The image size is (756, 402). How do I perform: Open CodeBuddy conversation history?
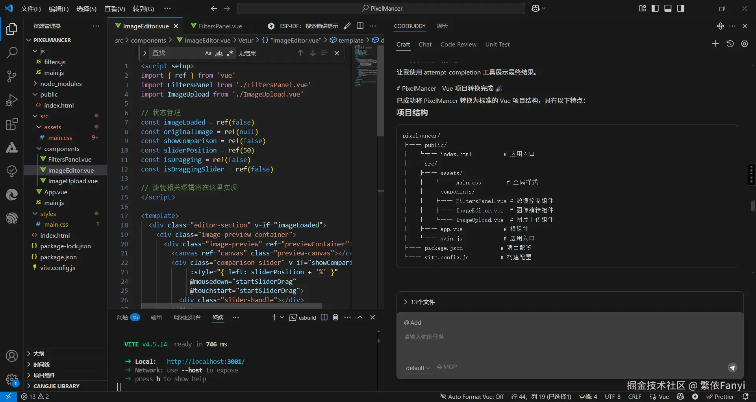click(x=730, y=44)
